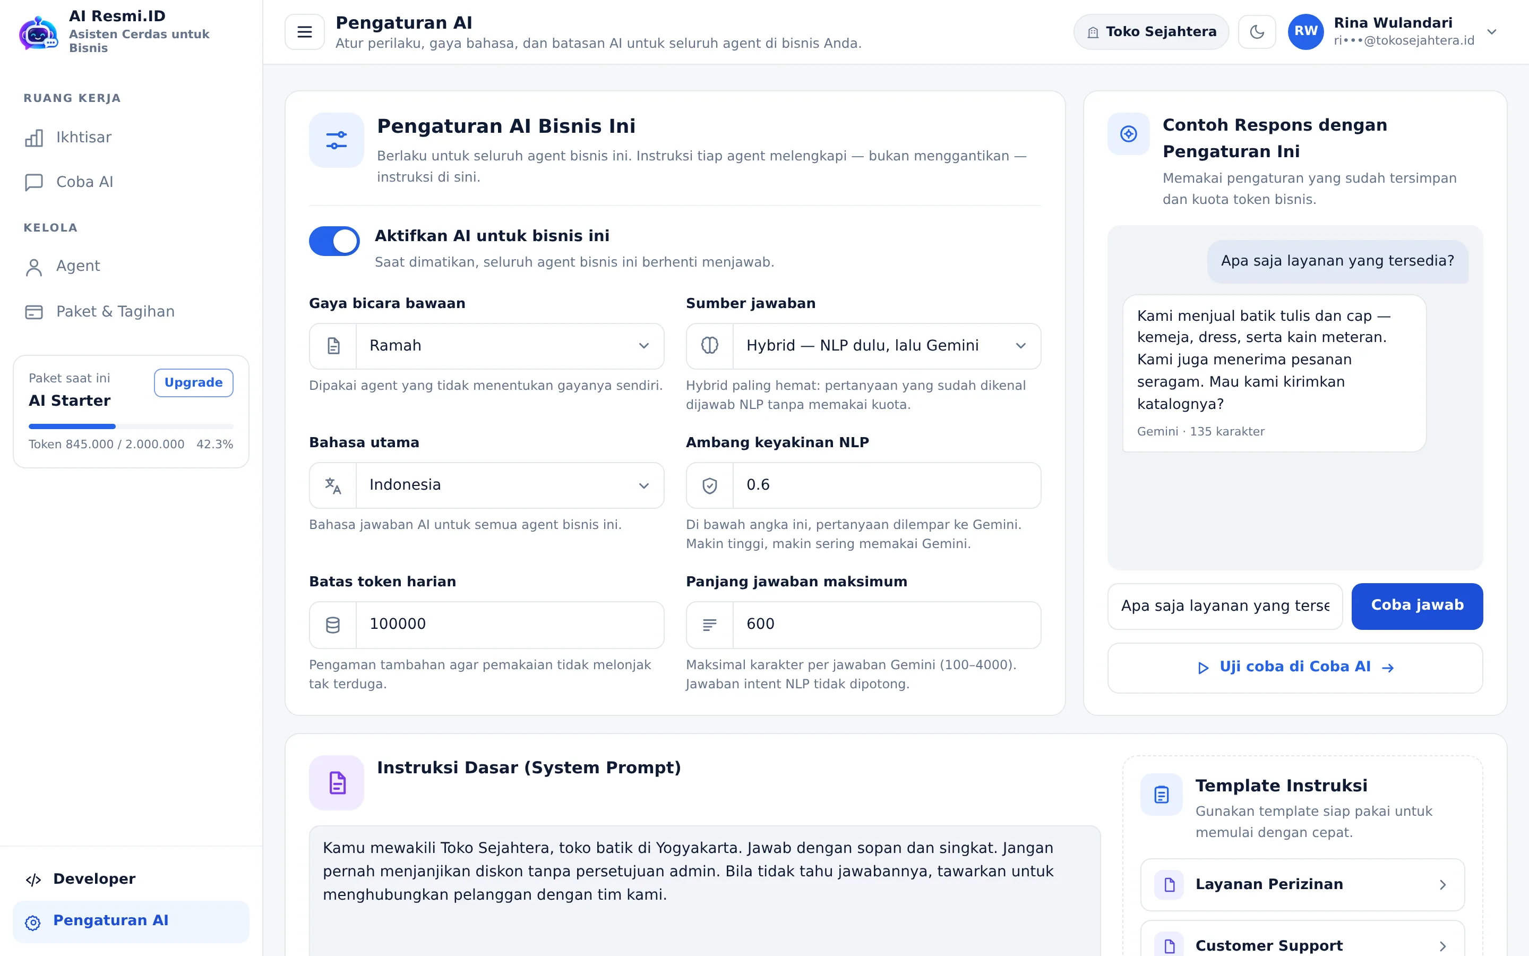
Task: Select Pengaturan AI in the sidebar
Action: click(x=131, y=921)
